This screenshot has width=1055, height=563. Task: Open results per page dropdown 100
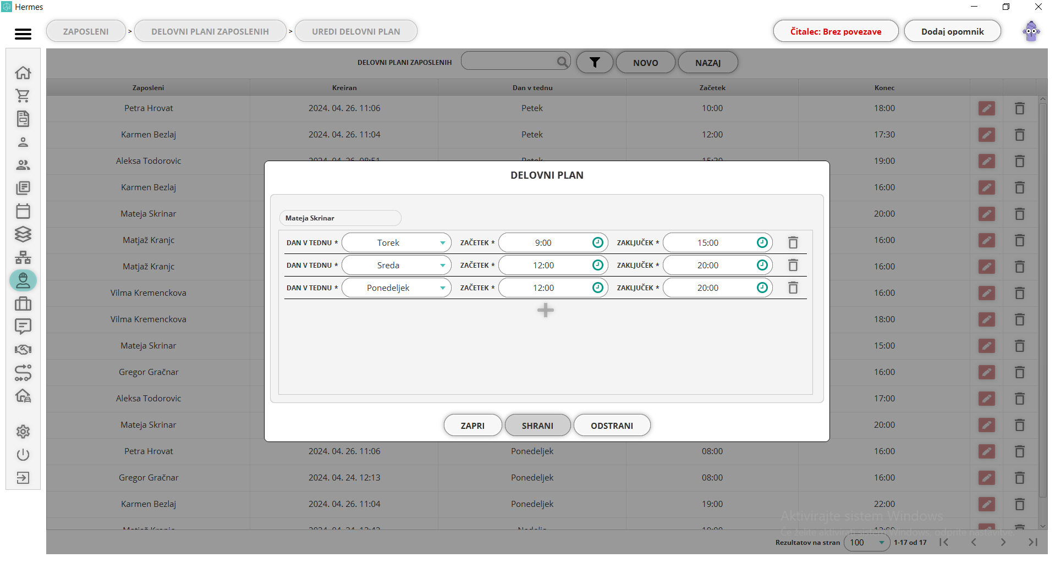[867, 543]
